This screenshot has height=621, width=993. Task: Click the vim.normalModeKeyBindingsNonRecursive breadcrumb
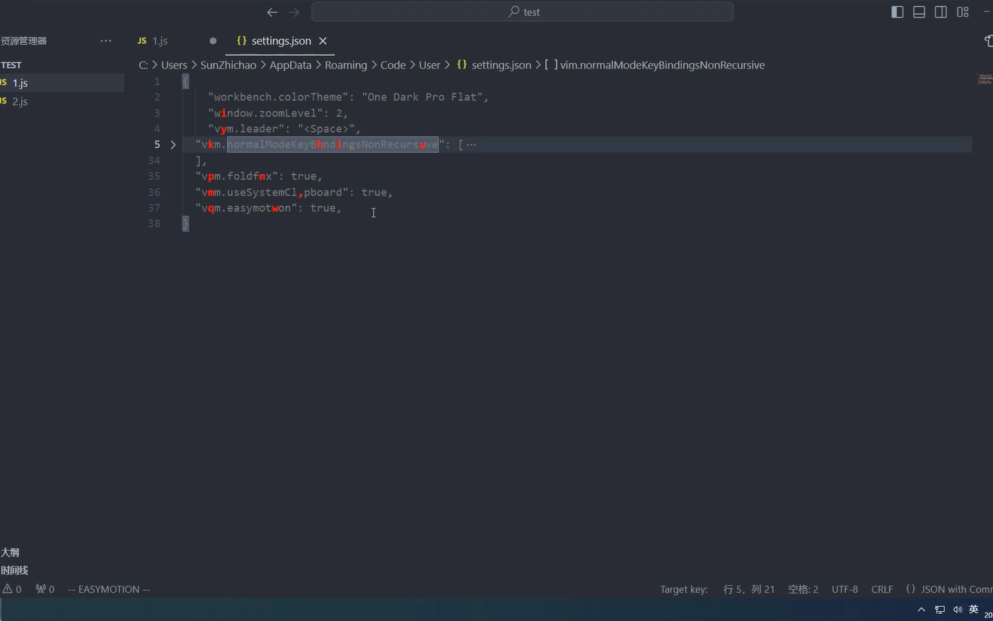662,65
